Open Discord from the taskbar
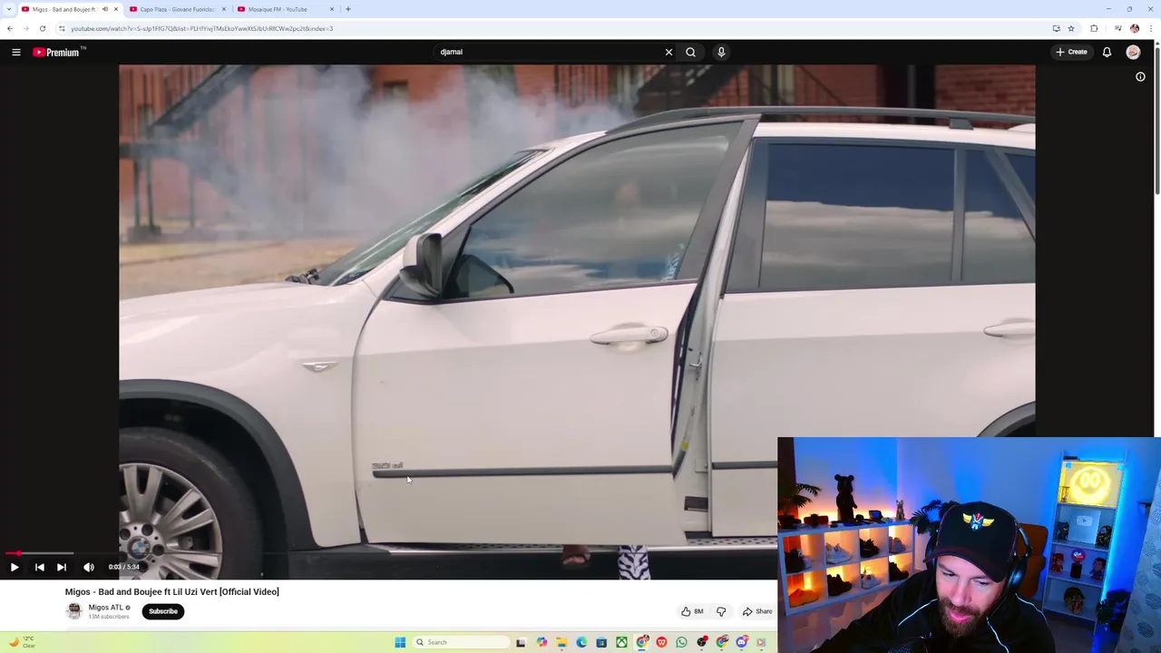The width and height of the screenshot is (1161, 653). (x=742, y=642)
